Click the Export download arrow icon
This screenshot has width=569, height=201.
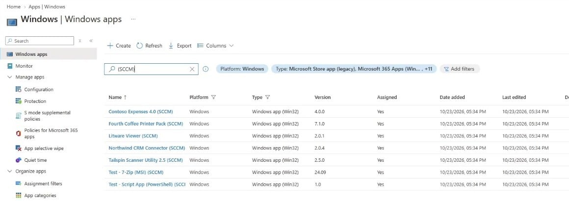[x=171, y=46]
